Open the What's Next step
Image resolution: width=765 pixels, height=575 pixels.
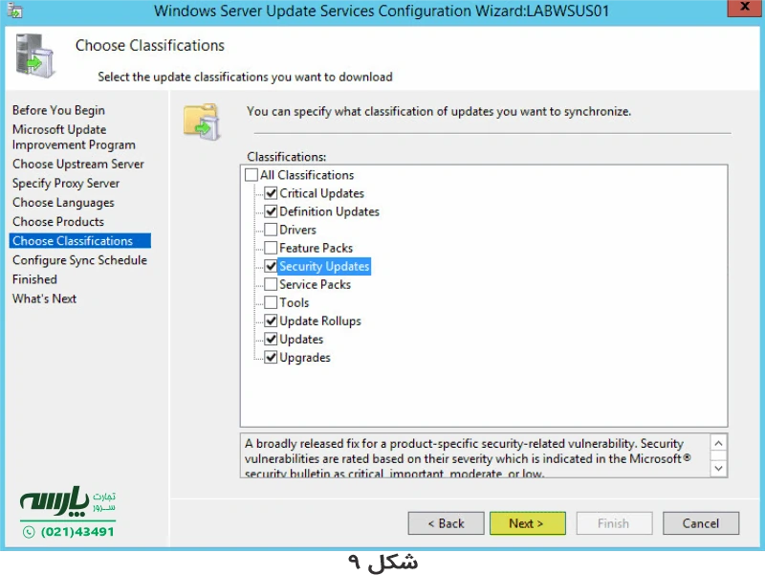point(44,299)
